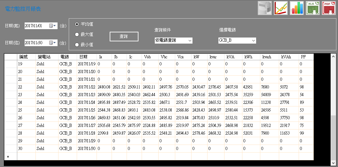Screen dimensions: 338x167
Task: Select Vab value 2535.82
Action: [150, 102]
